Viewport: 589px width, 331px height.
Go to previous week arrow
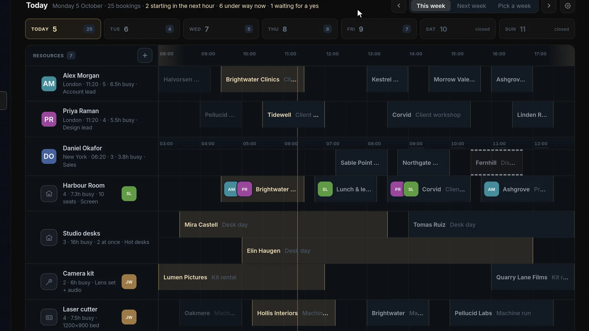(x=399, y=6)
